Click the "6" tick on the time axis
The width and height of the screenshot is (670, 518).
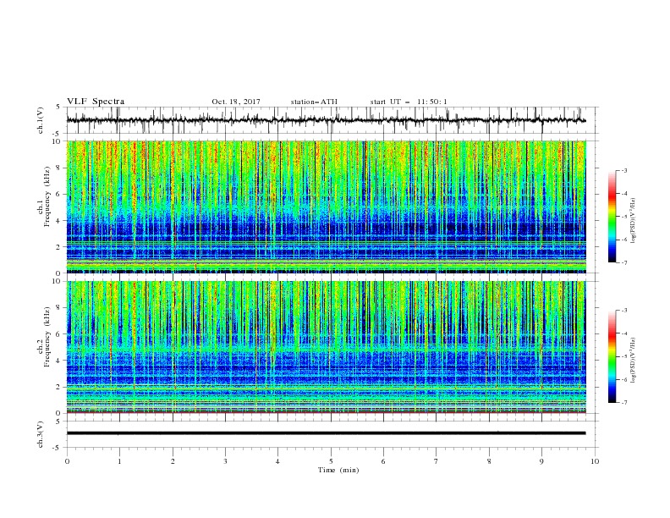pyautogui.click(x=383, y=461)
